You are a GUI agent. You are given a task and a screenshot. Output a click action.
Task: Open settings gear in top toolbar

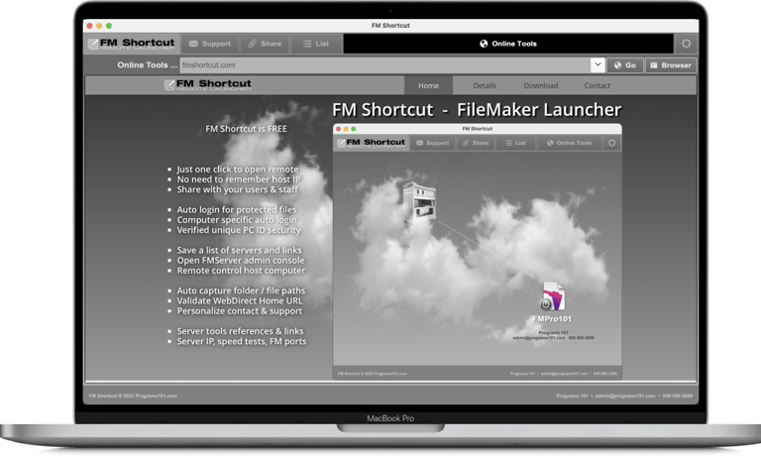(x=686, y=44)
